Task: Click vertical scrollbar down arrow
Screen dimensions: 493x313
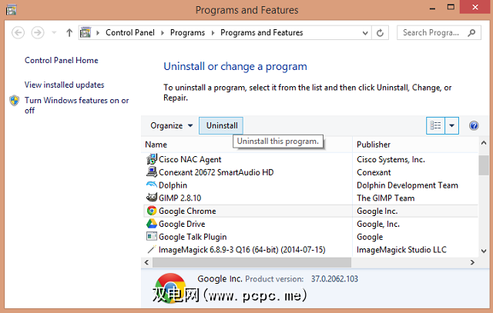Action: pos(484,251)
